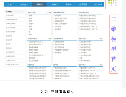Choose 专用滚动轴承 in the left sidebar

[11, 32]
